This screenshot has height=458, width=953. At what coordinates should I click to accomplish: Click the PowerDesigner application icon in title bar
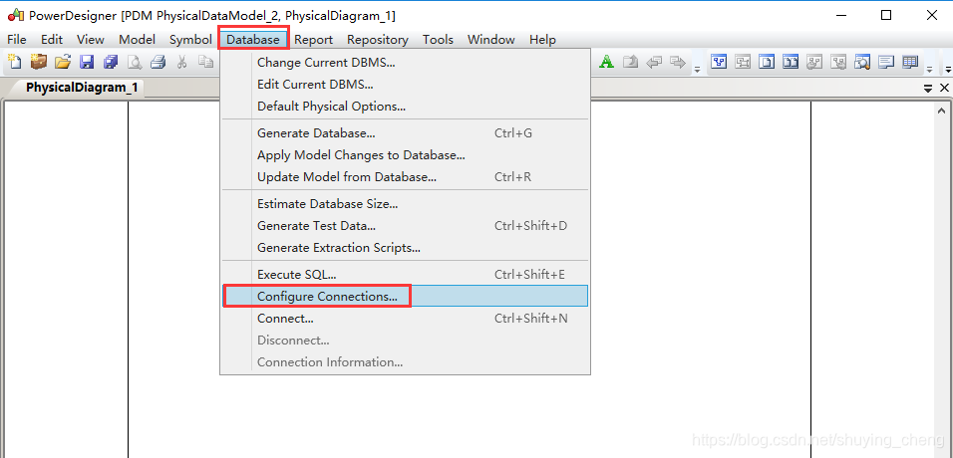pos(16,16)
